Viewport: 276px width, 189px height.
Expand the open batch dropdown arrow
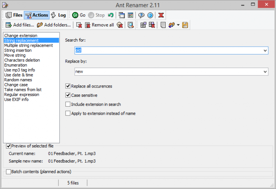coord(178,25)
